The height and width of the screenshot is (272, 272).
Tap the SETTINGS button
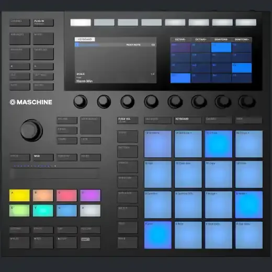coord(43,76)
